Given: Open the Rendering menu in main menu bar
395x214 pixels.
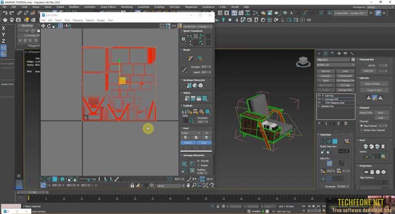Looking at the screenshot, I should tap(127, 7).
